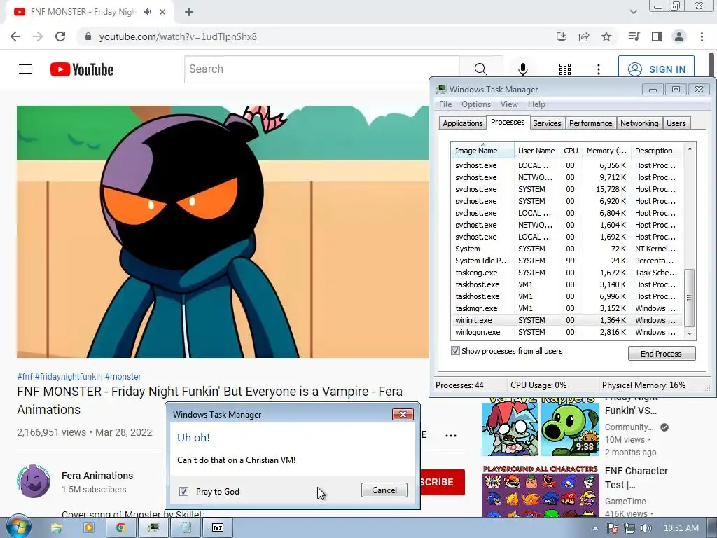Open the Plants vs Zombies rappers thumbnail
This screenshot has height=538, width=717.
[541, 427]
